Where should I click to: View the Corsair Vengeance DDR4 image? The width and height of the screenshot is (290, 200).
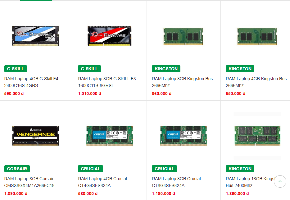tap(35, 136)
